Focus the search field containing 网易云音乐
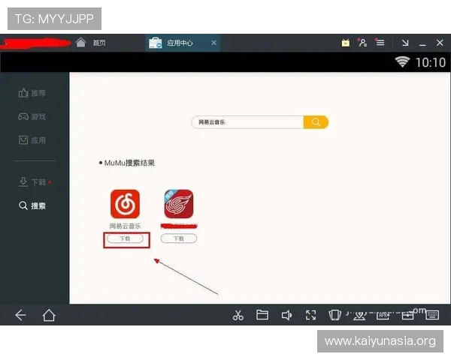451x360 pixels. pyautogui.click(x=247, y=122)
